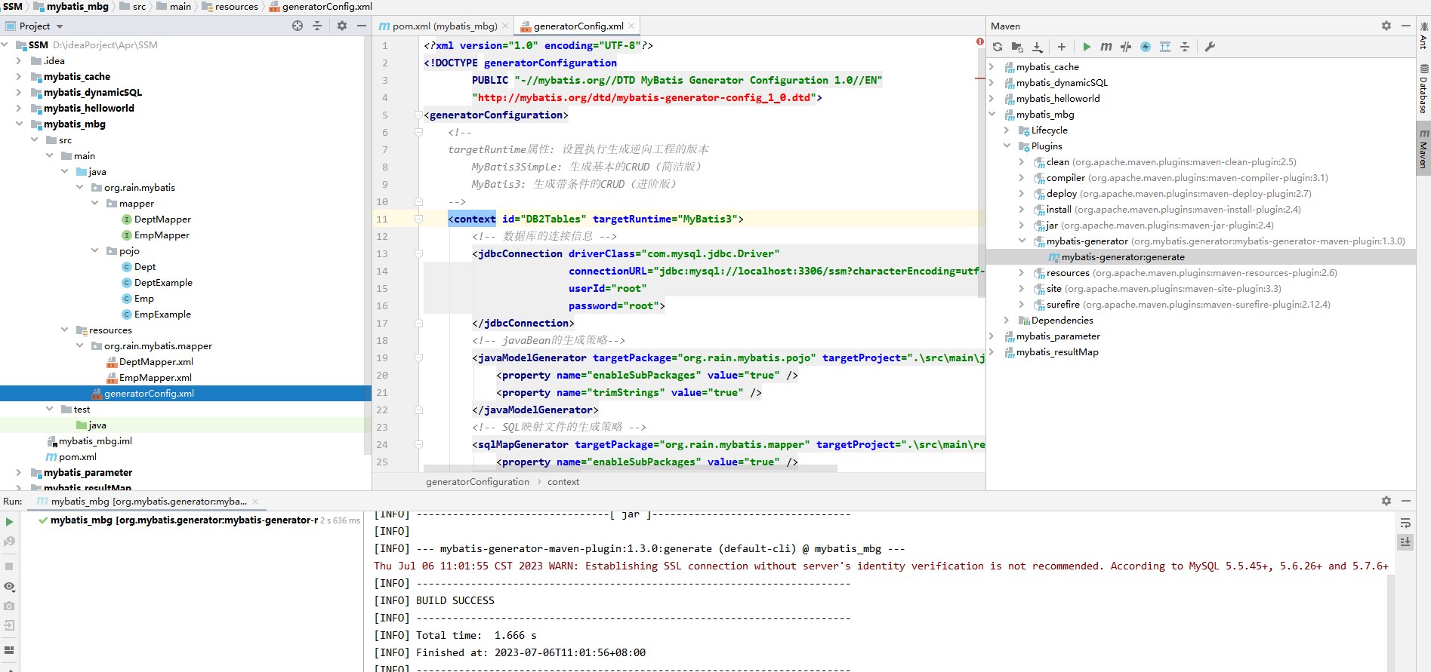Viewport: 1431px width, 672px height.
Task: Collapse mybatis_mbg in Project tree
Action: 19,124
